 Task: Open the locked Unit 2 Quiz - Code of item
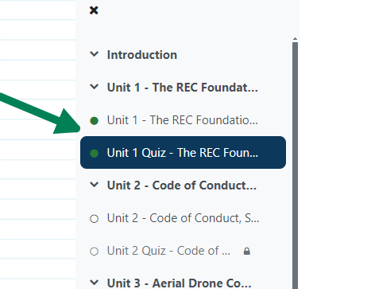pos(168,251)
